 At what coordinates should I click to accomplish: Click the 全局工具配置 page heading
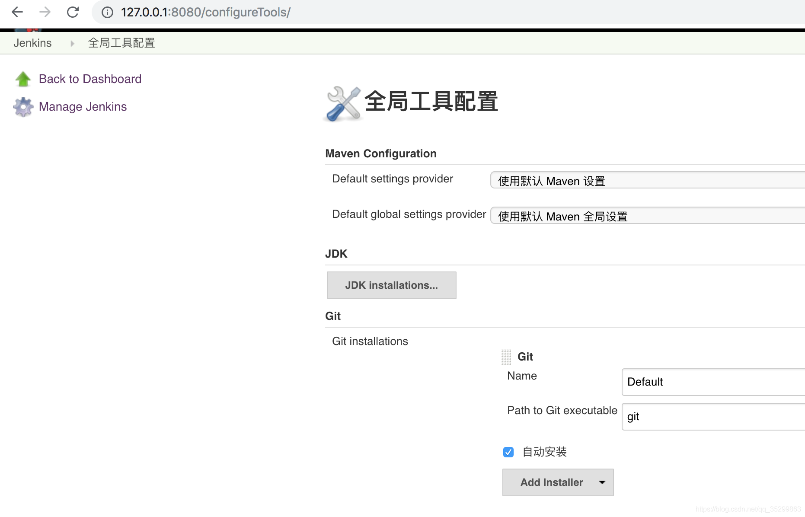pos(431,102)
